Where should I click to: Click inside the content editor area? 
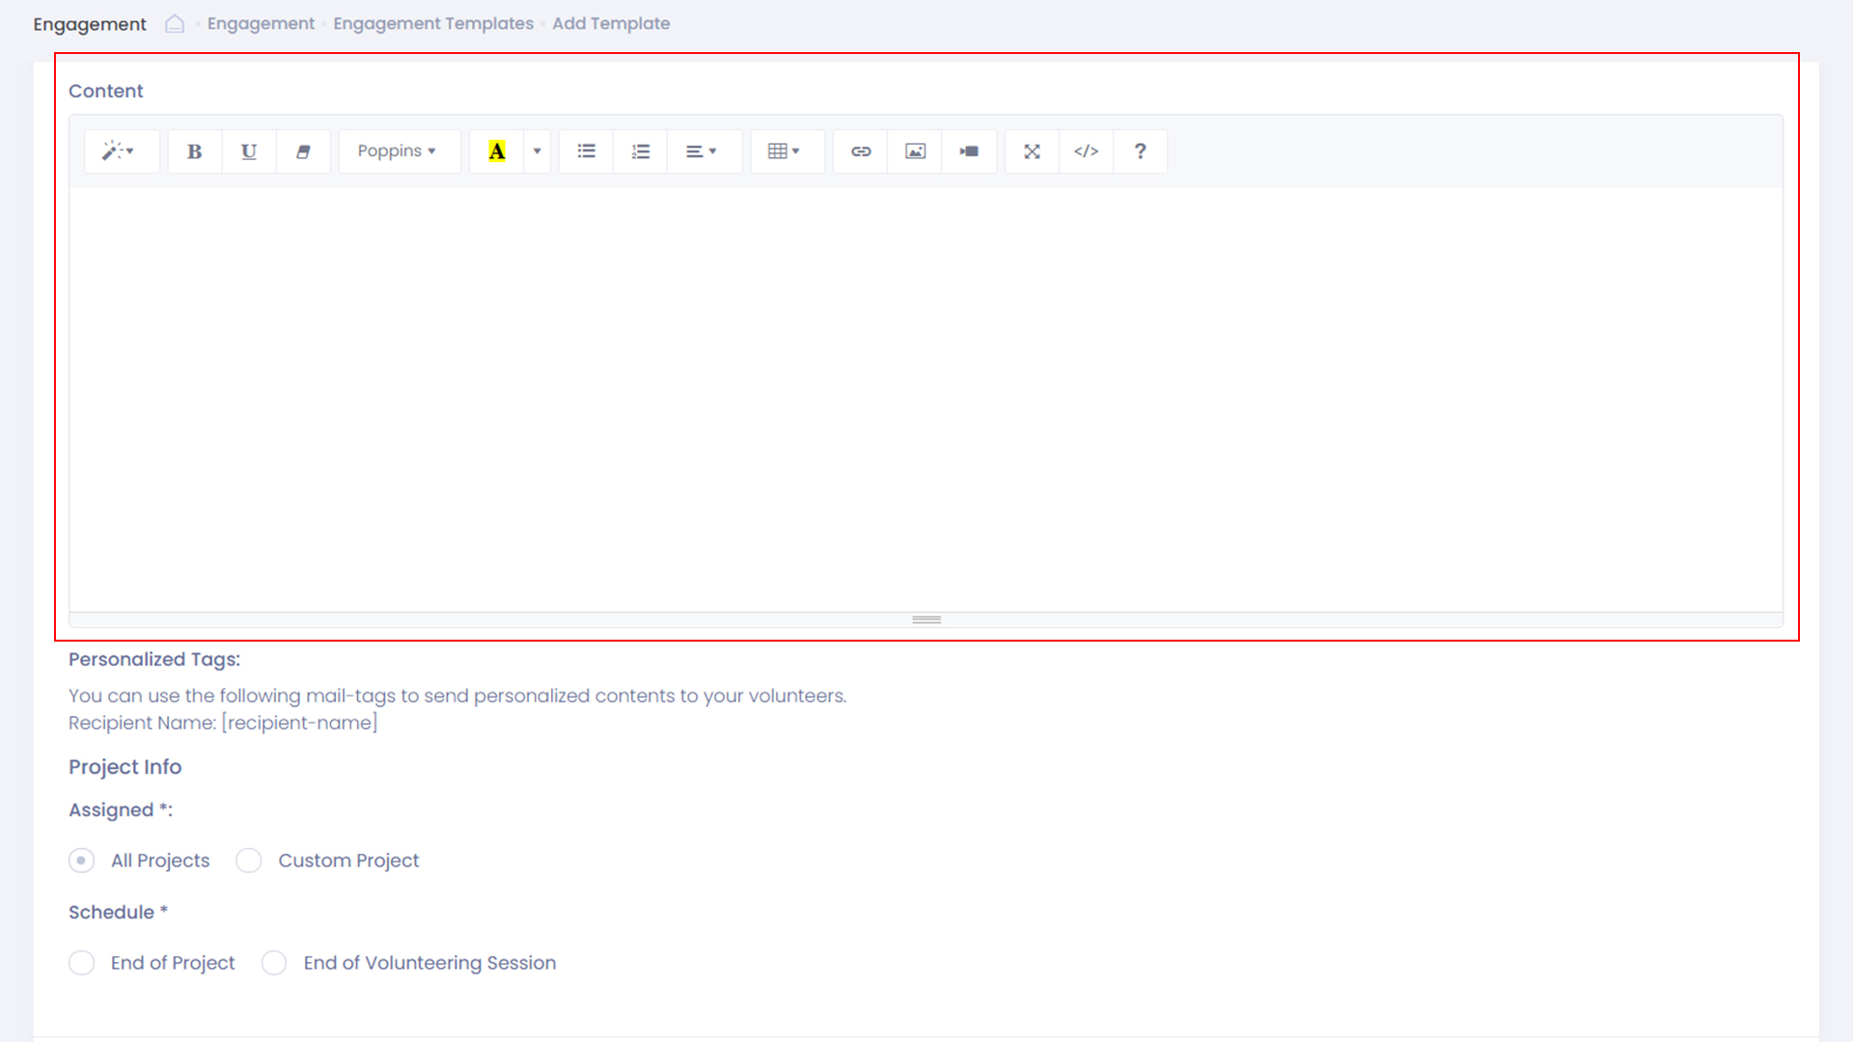coord(925,396)
